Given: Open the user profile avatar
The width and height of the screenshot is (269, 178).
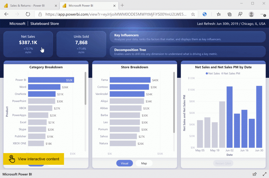Looking at the screenshot, I should pyautogui.click(x=251, y=14).
